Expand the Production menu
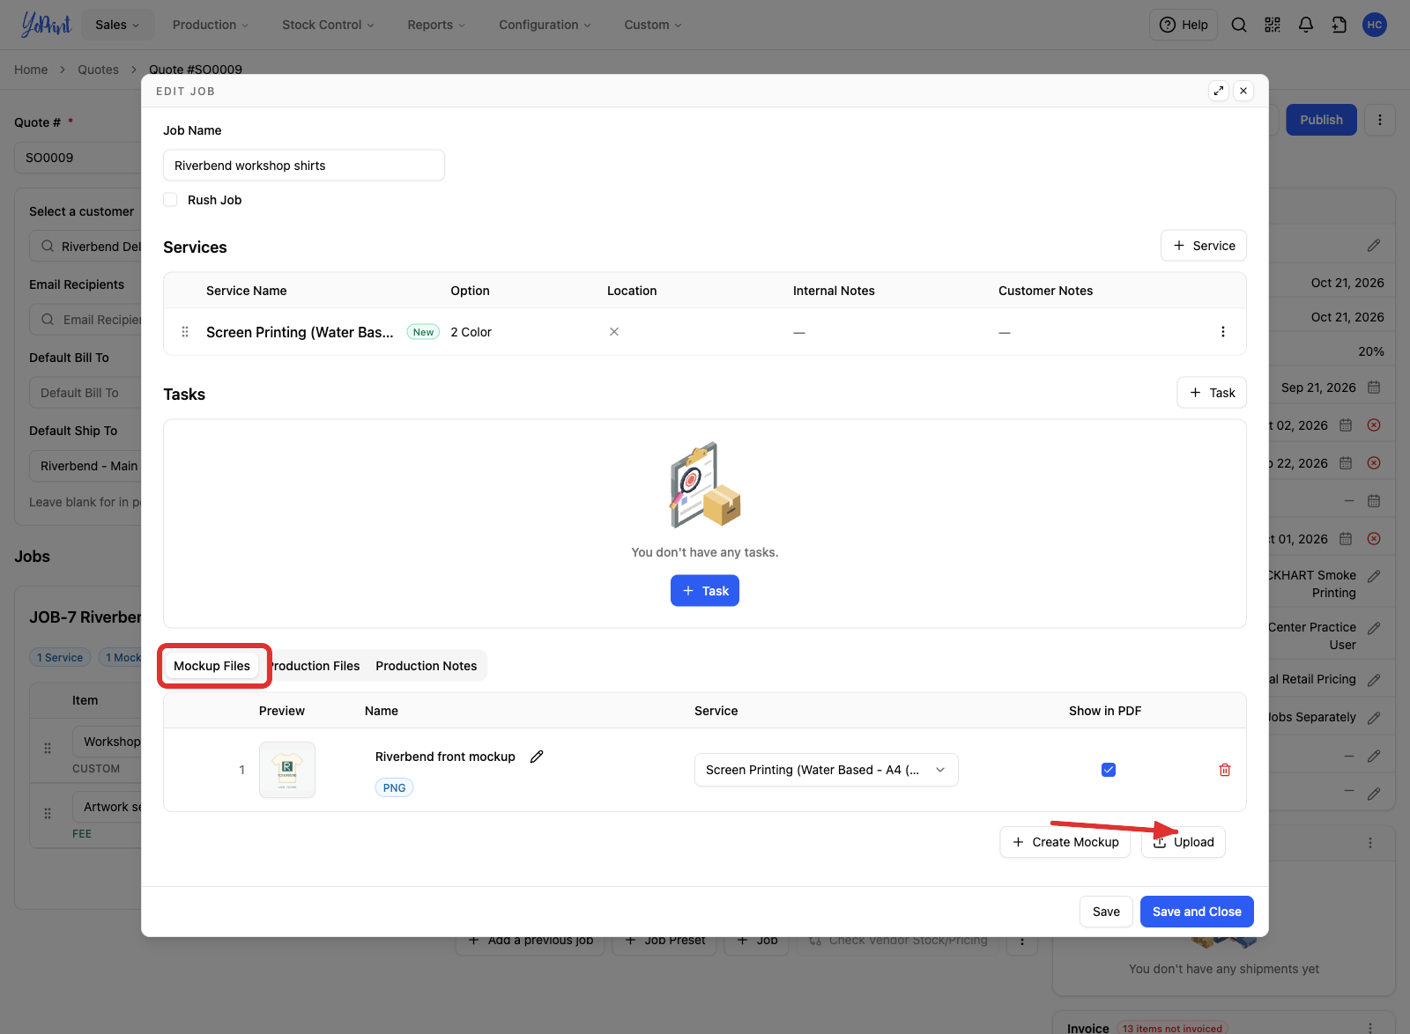The image size is (1410, 1034). point(211,25)
